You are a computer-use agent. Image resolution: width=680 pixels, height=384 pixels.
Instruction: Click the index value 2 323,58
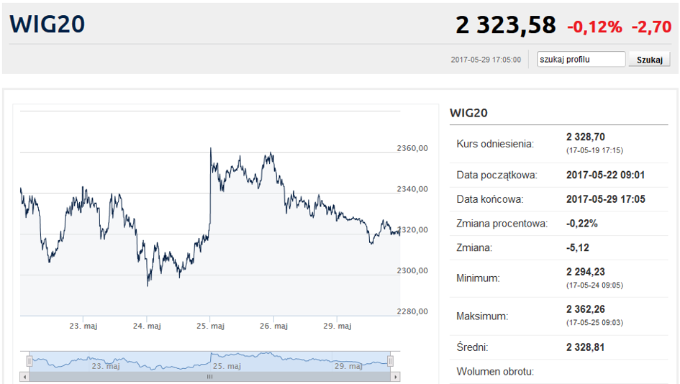pyautogui.click(x=506, y=25)
